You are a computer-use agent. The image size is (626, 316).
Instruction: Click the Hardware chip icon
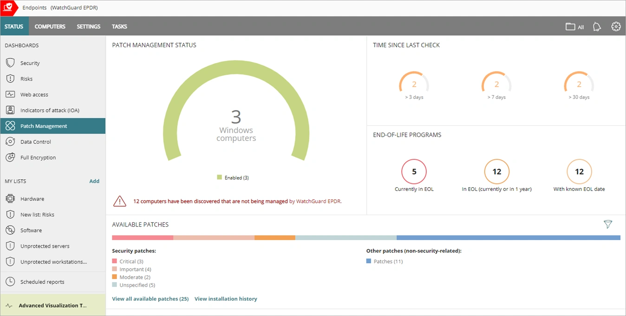pos(10,199)
